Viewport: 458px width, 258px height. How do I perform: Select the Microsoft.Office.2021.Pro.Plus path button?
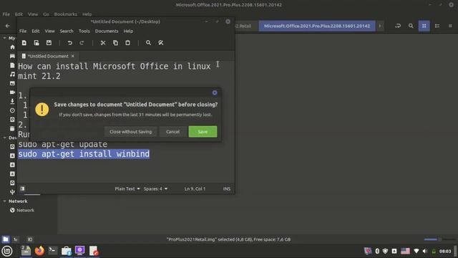[317, 26]
